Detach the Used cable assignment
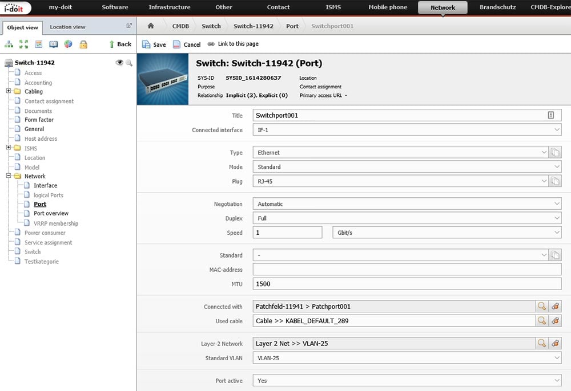Viewport: 571px width, 391px height. pos(555,320)
